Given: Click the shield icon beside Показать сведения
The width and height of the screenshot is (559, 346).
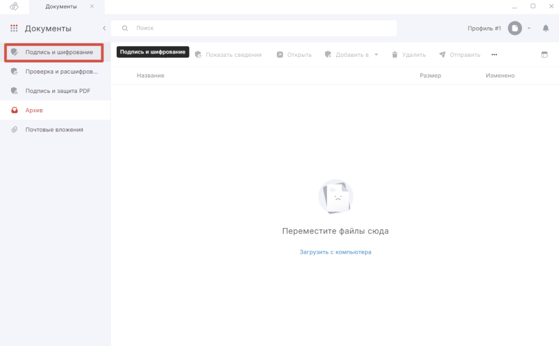Looking at the screenshot, I should click(x=198, y=55).
